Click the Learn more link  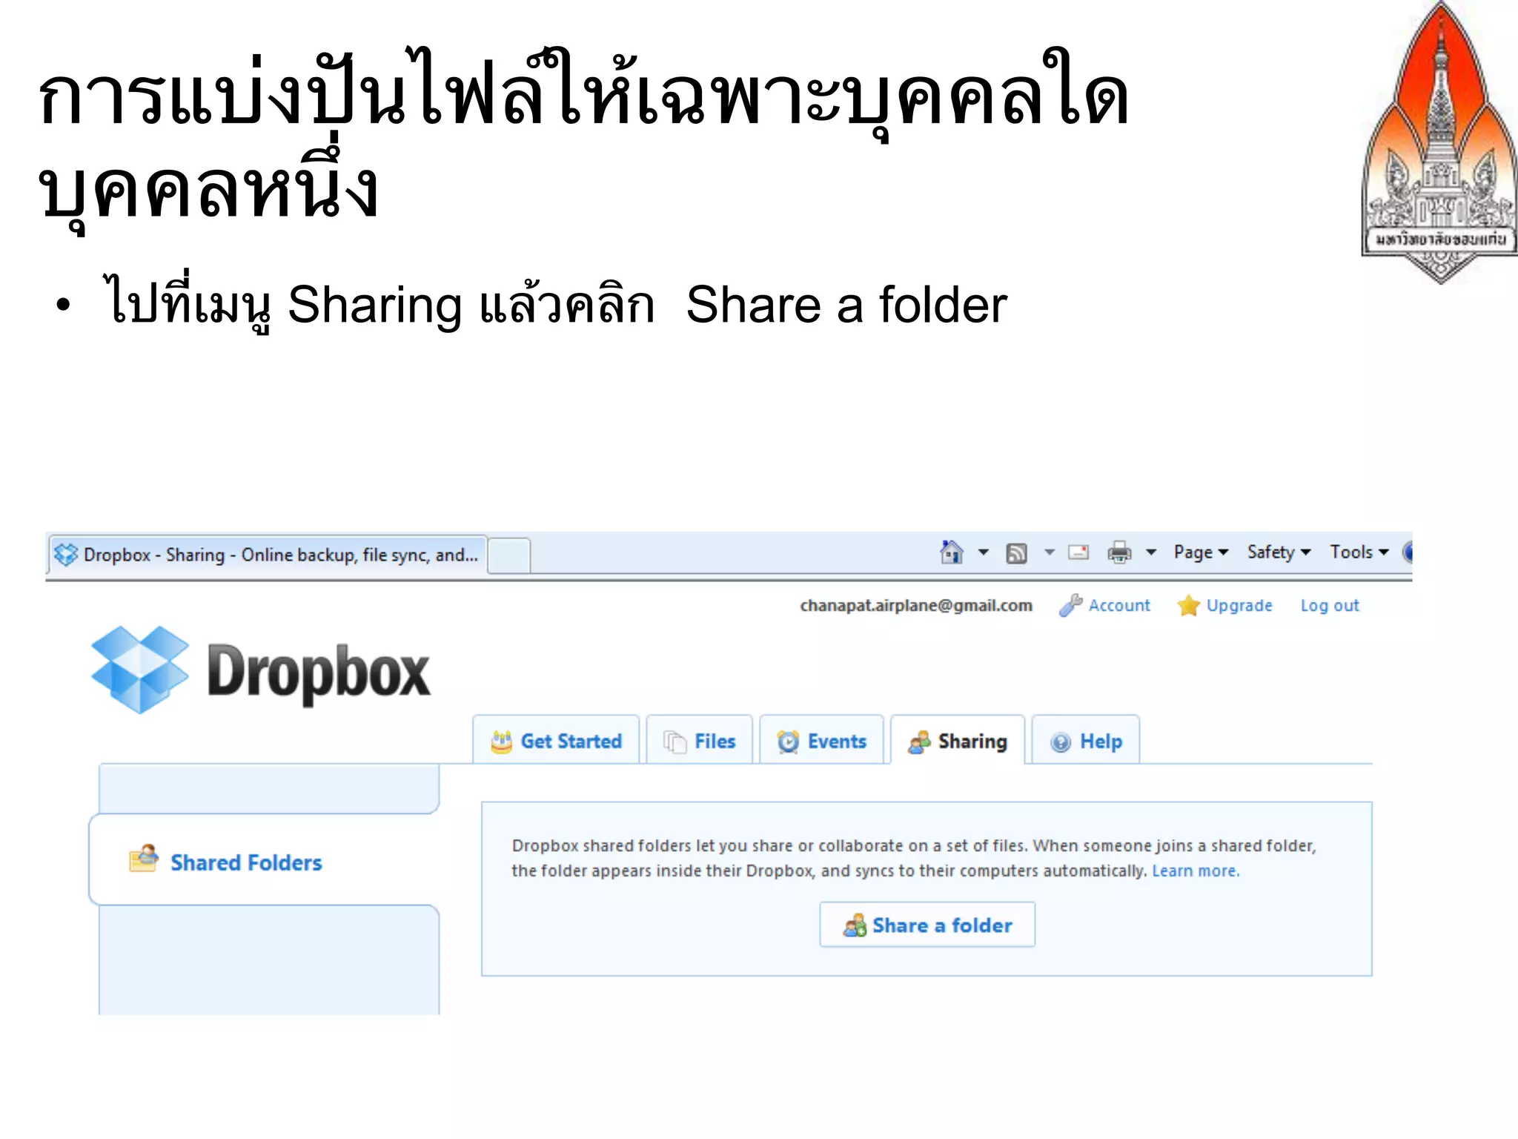coord(1196,871)
